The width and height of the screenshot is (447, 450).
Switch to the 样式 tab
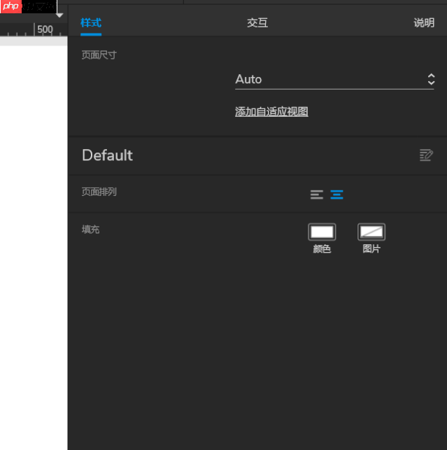click(91, 23)
